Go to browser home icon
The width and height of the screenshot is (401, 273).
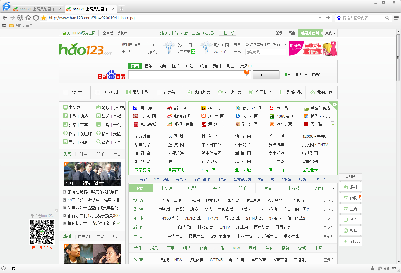[x=28, y=18]
